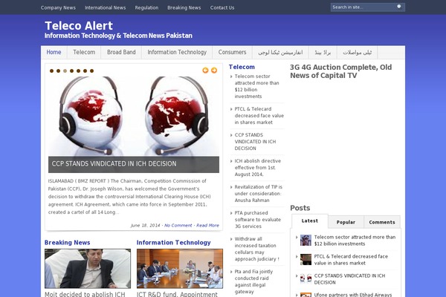Open the Urdu براڈ بینڈ tab
Screen dimensions: 446x297
pyautogui.click(x=323, y=52)
